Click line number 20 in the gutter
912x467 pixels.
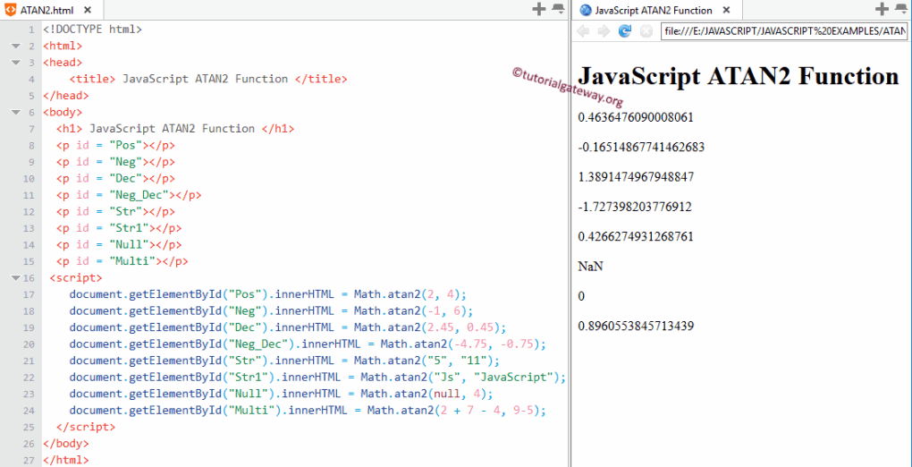29,344
